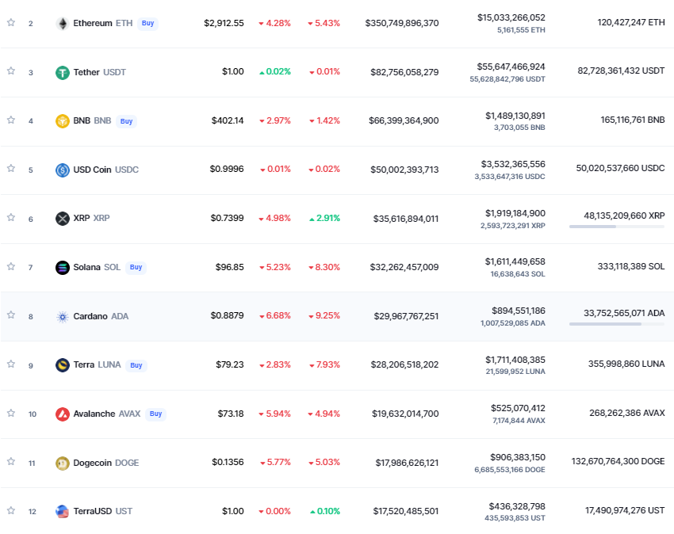Screen dimensions: 674x534
Task: Click Ethereum market cap $350,749,896,370
Action: (402, 23)
